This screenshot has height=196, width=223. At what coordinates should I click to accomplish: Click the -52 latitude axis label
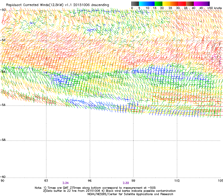pos(3,40)
